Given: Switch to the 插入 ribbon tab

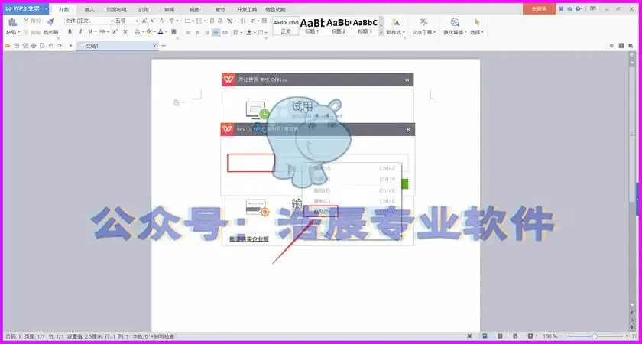Looking at the screenshot, I should (x=89, y=9).
